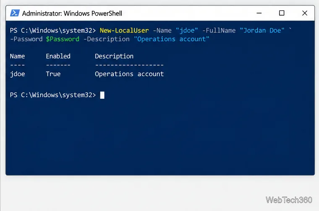Click the -FullName parameter text
This screenshot has width=319, height=211.
point(219,31)
